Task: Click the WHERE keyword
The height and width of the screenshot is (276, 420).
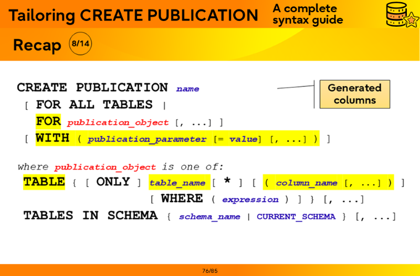Action: 182,198
